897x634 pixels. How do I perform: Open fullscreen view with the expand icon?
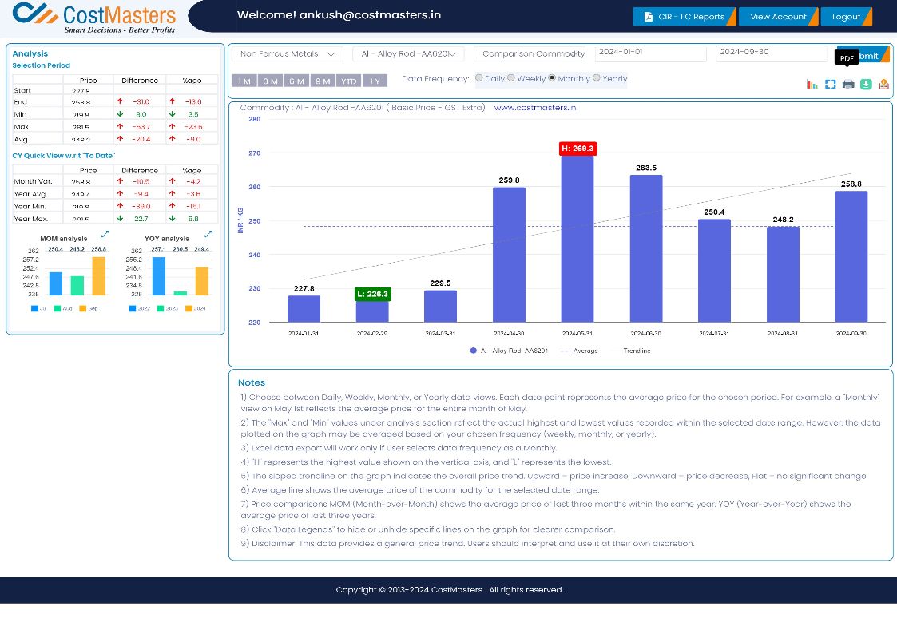(x=830, y=85)
